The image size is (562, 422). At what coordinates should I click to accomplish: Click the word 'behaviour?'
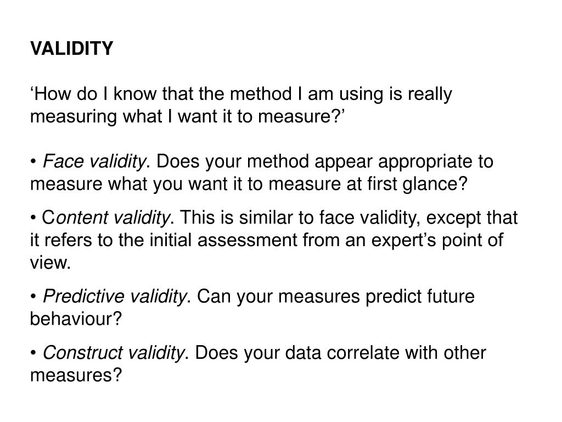coord(76,319)
